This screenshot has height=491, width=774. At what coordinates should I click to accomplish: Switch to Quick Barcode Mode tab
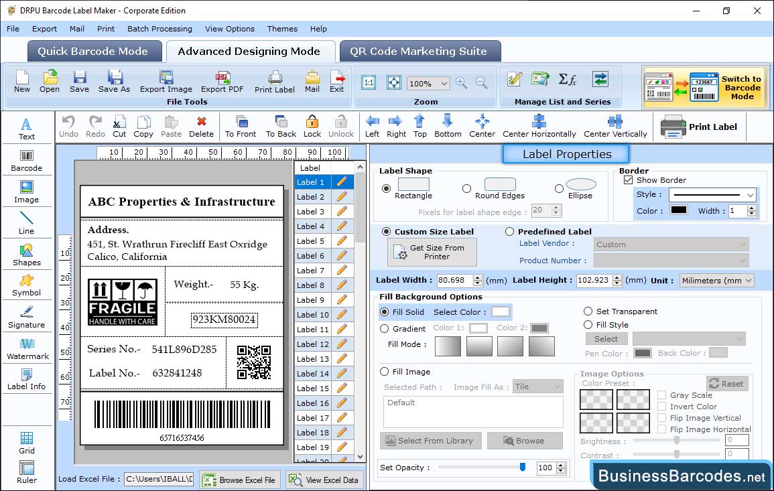tap(94, 52)
